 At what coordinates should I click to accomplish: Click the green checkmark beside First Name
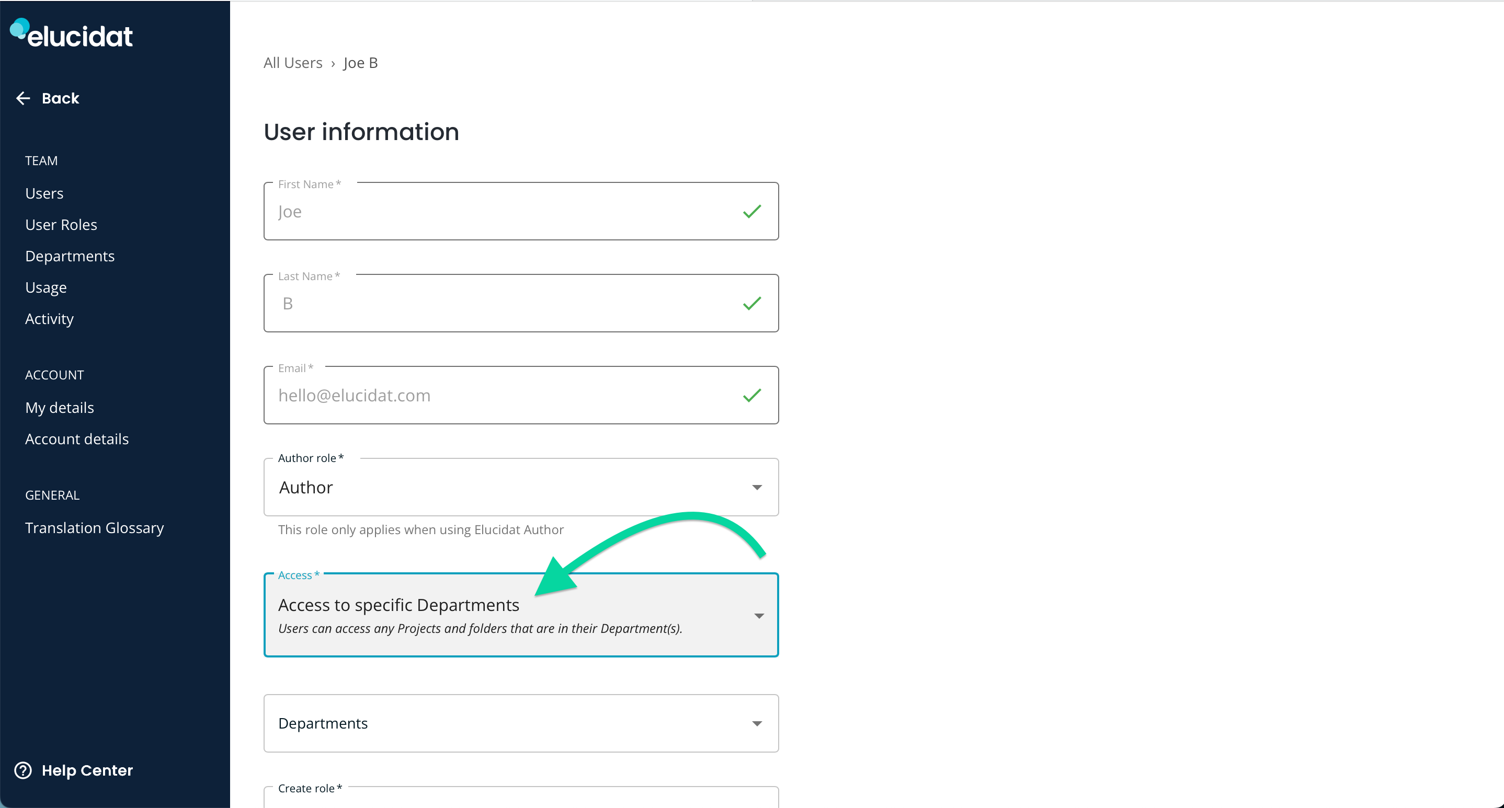click(753, 211)
